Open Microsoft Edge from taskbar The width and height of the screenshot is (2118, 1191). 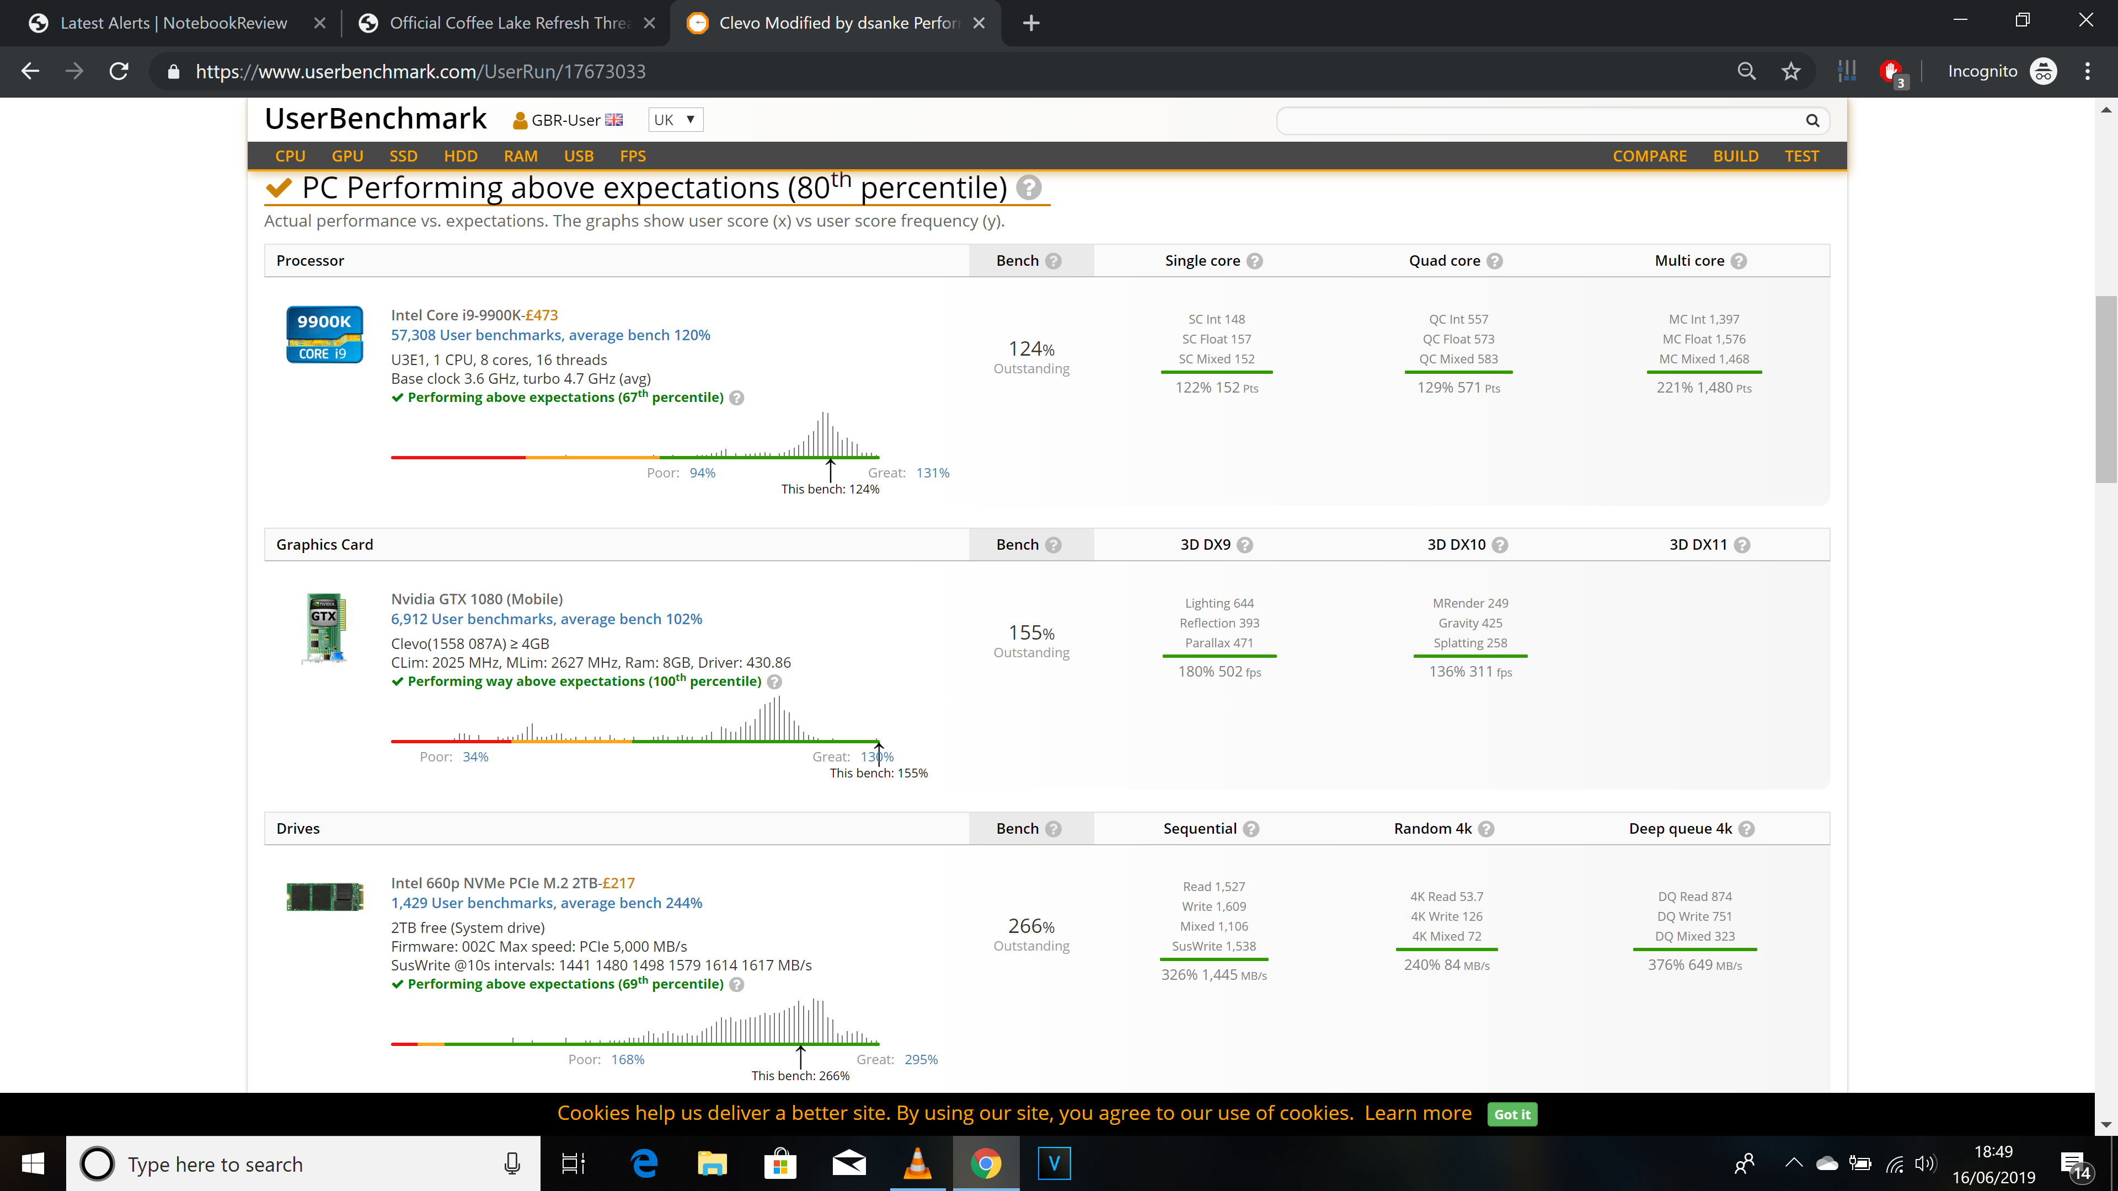point(644,1164)
